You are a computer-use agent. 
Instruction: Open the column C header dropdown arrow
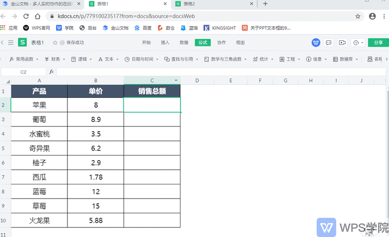(x=176, y=81)
